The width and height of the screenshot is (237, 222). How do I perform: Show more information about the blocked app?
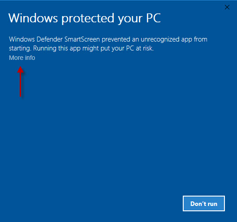click(x=22, y=58)
